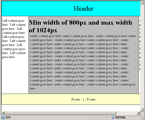
Task: Click the partially visible right column text
Action: pyautogui.click(x=140, y=45)
